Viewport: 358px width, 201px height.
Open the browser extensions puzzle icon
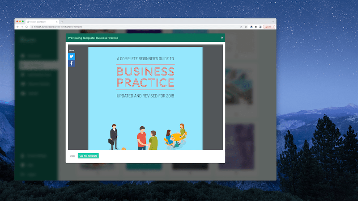[256, 27]
